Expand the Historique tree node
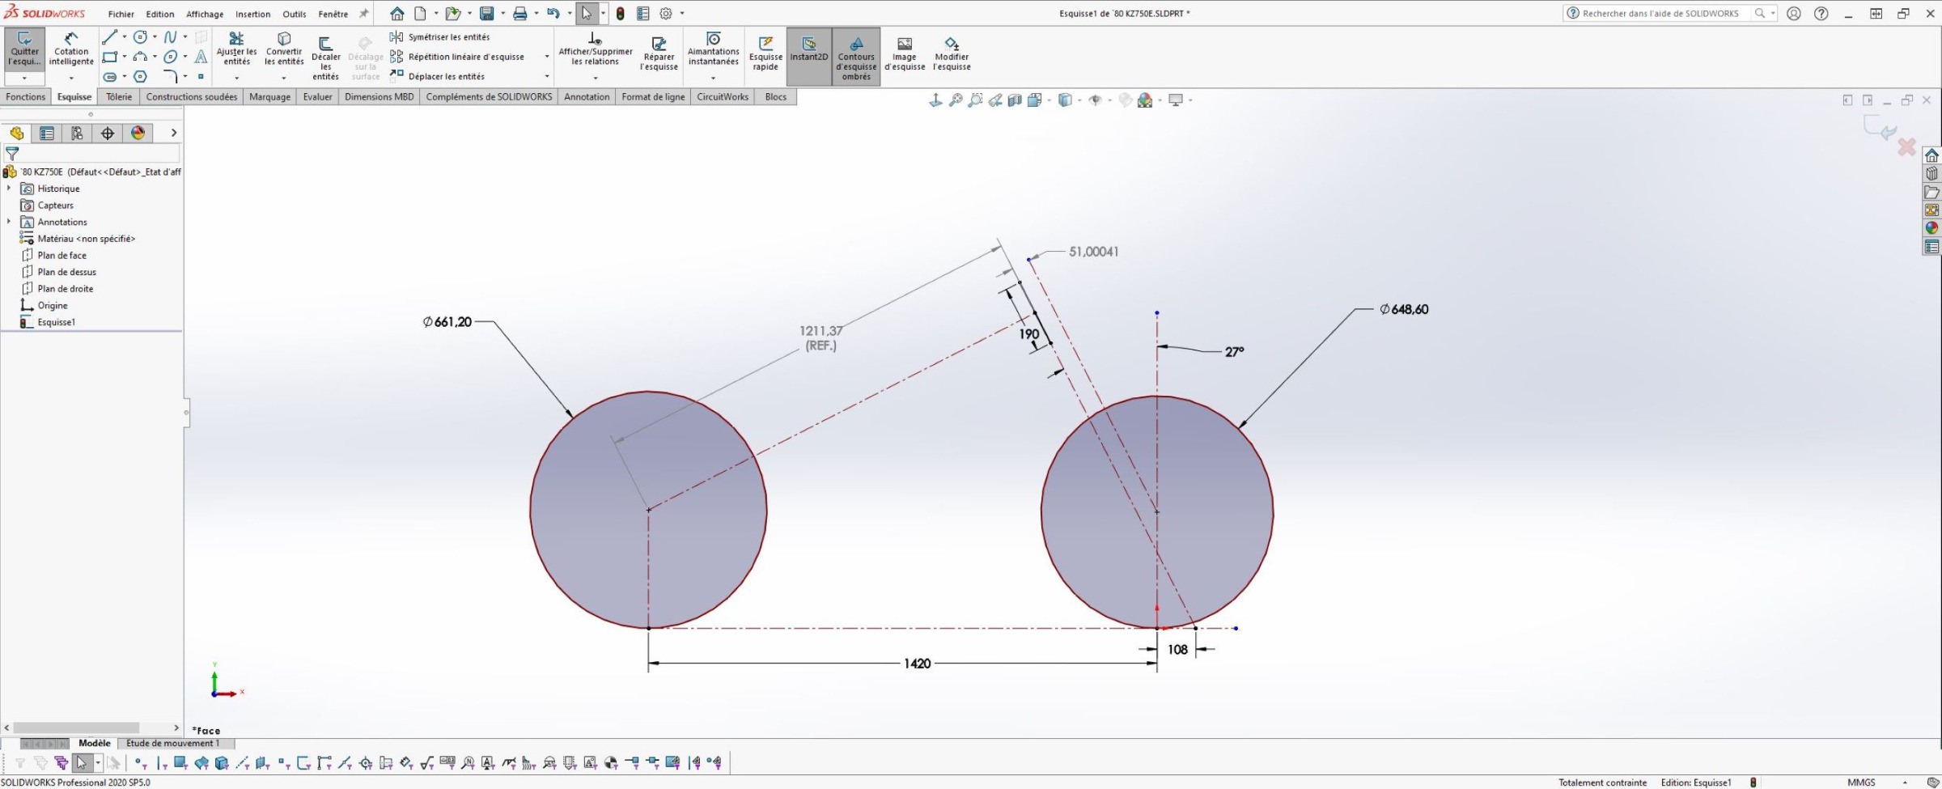This screenshot has width=1942, height=789. click(x=9, y=189)
